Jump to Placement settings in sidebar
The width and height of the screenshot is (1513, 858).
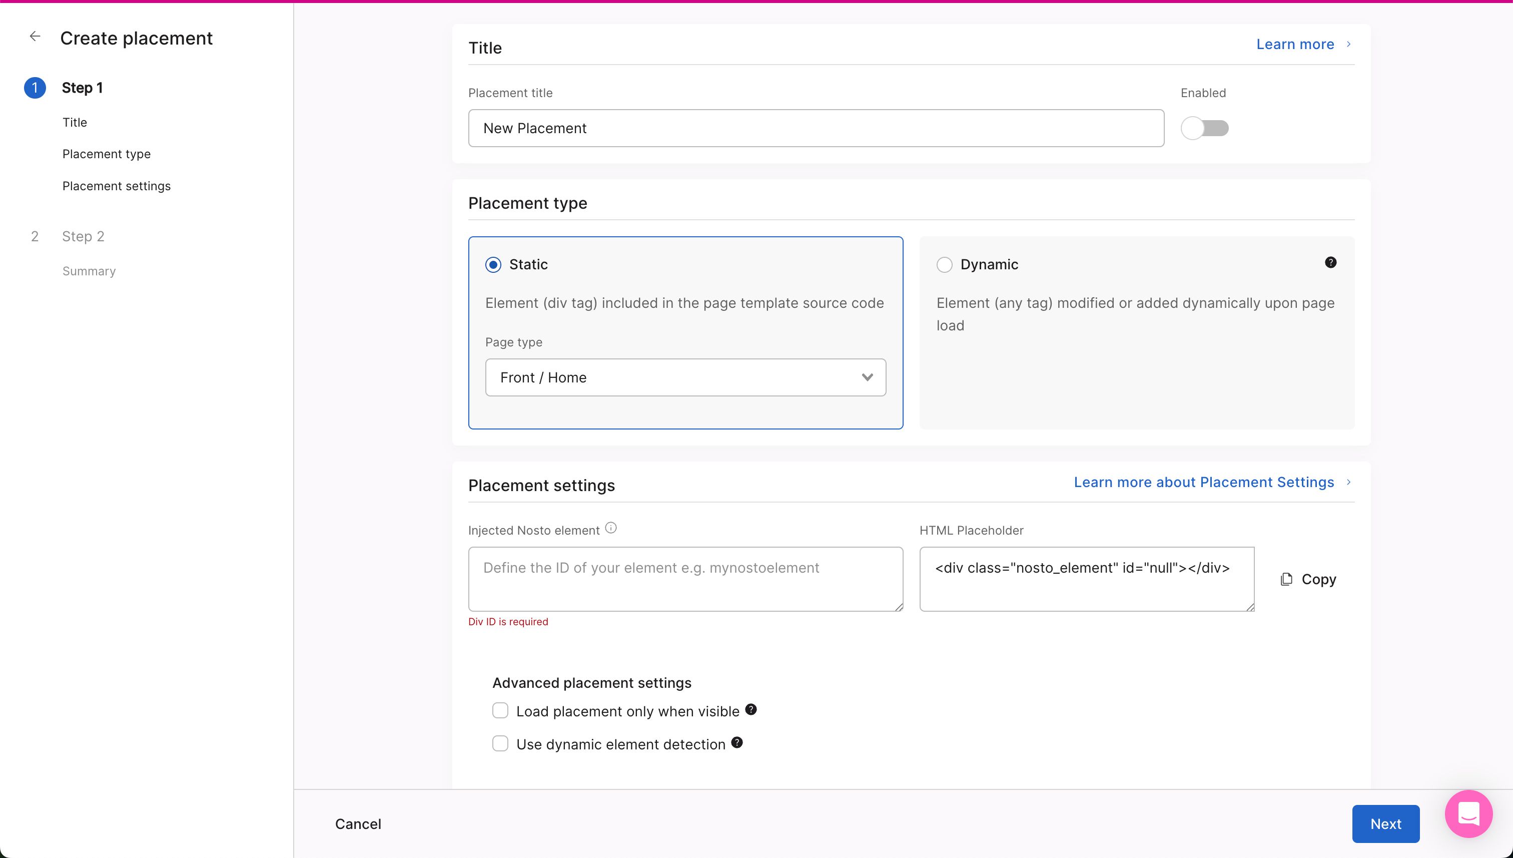[117, 186]
